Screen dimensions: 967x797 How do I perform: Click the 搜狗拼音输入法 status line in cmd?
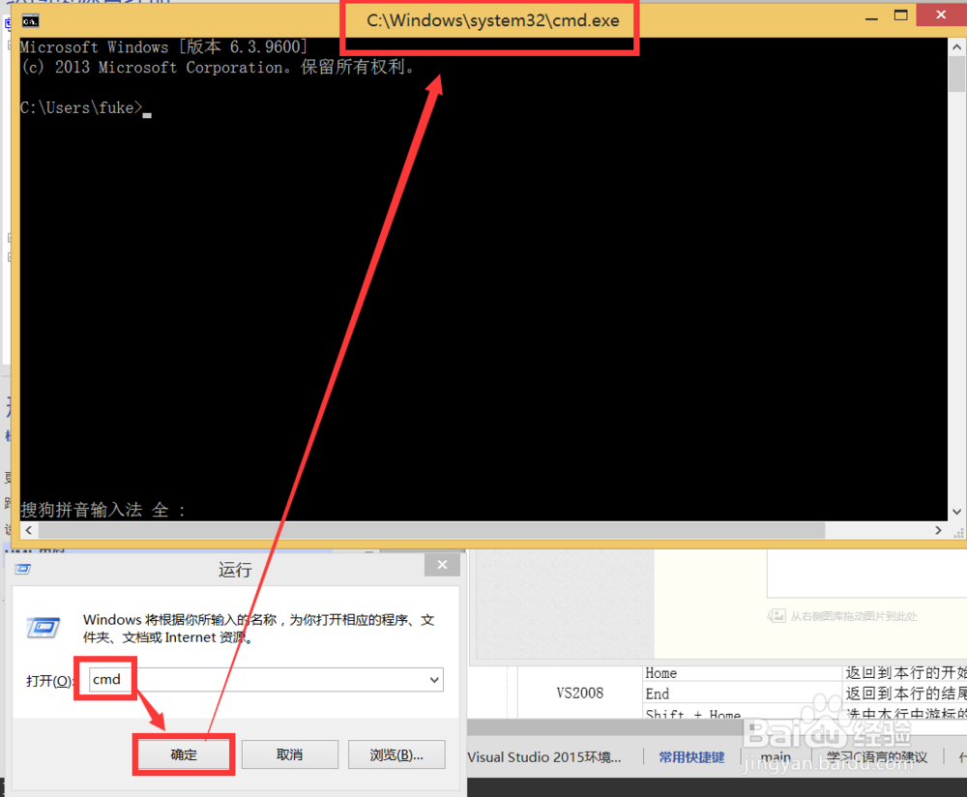click(x=103, y=510)
